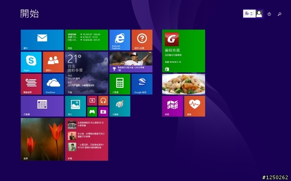Open the purple Maps tile
This screenshot has height=181, width=291.
coord(172,106)
